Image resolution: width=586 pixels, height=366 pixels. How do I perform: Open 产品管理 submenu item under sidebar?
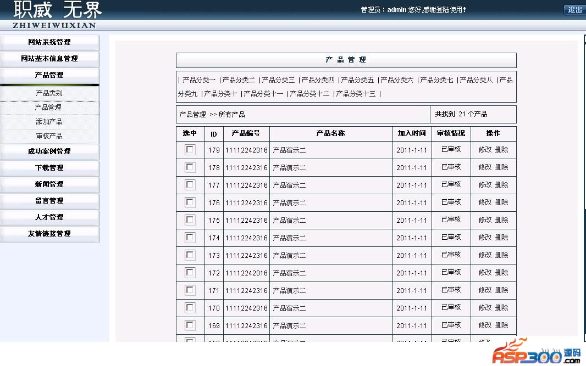48,108
